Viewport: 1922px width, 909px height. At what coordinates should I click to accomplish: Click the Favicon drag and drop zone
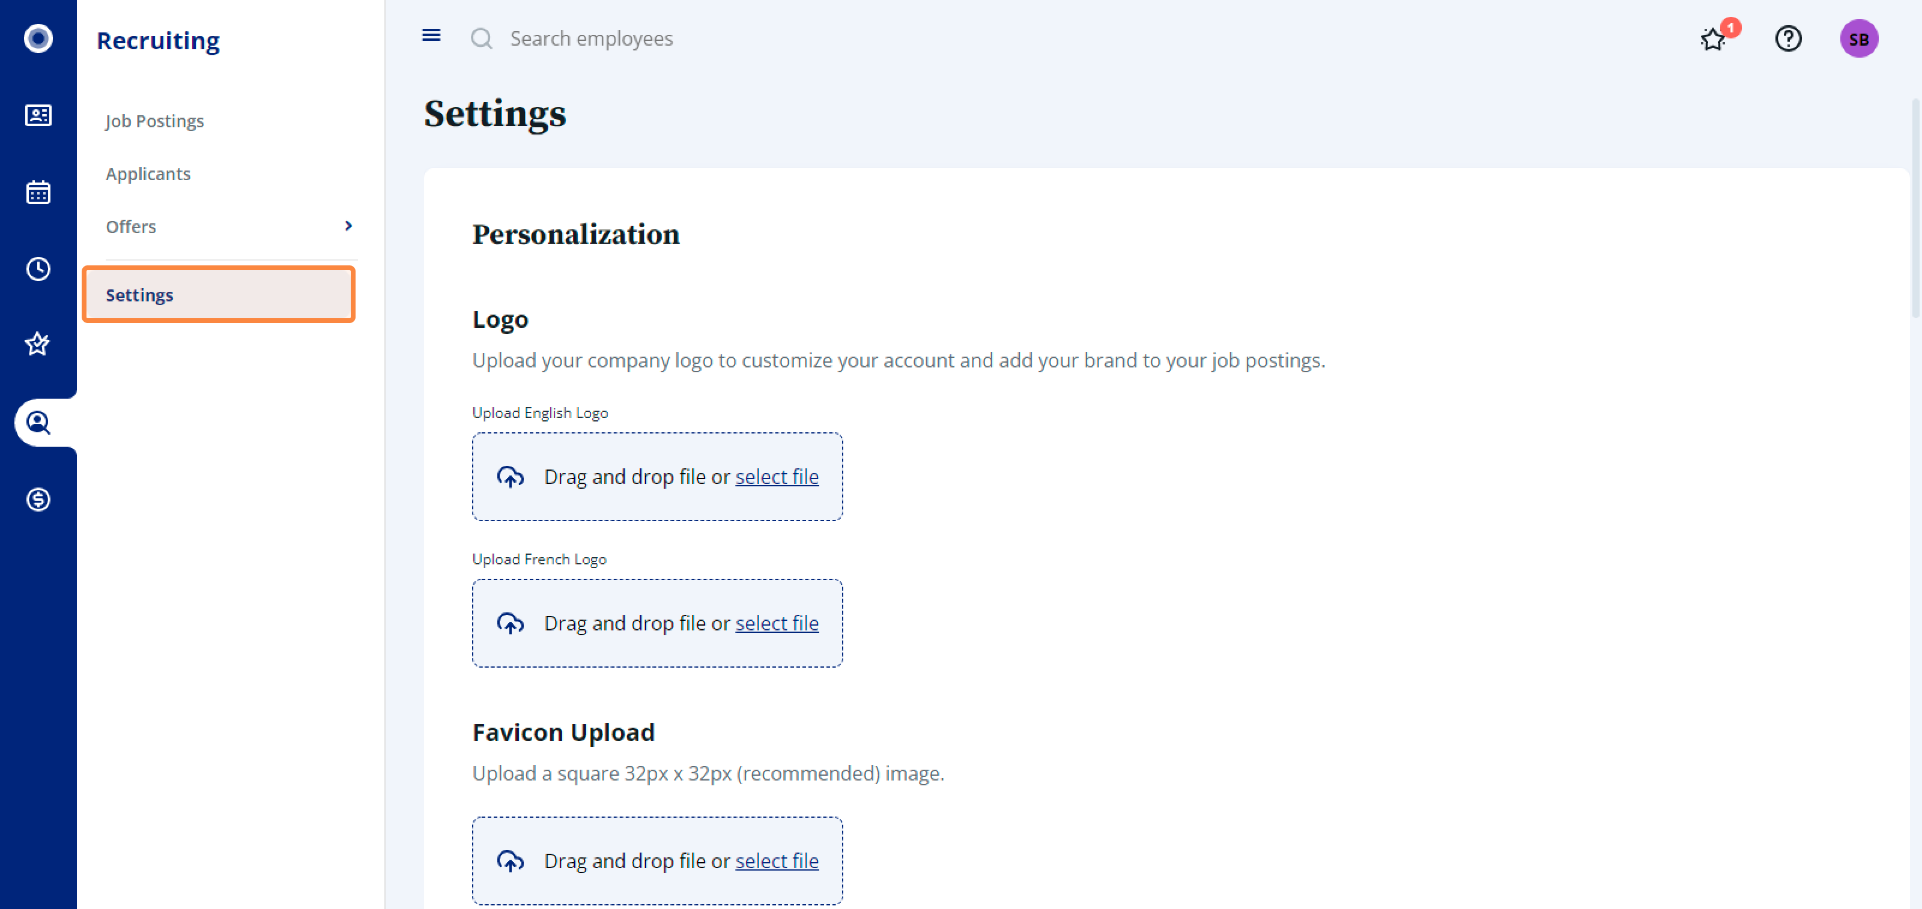pyautogui.click(x=657, y=860)
